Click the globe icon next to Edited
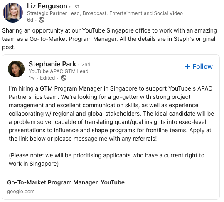The image size is (224, 202). [64, 78]
